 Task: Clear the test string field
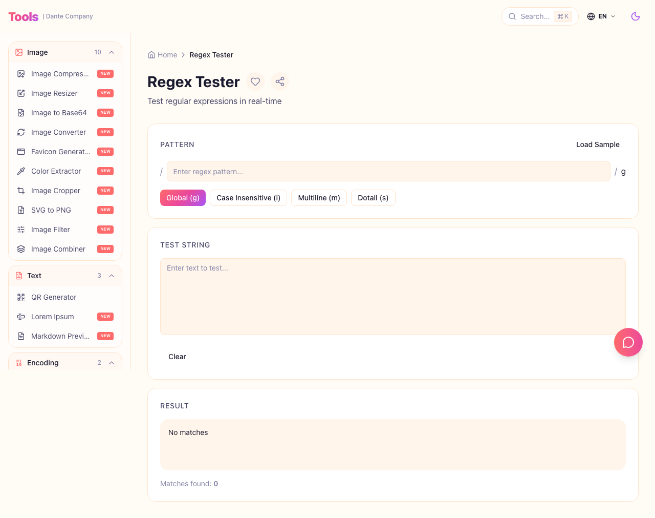(x=177, y=357)
